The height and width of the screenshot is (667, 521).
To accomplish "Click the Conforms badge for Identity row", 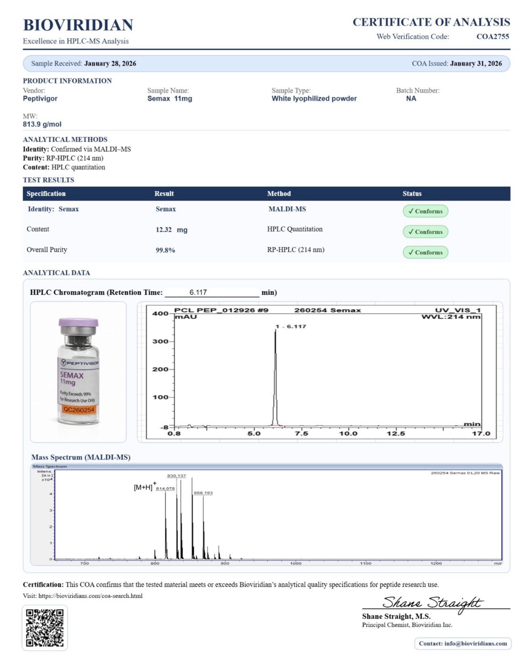I will coord(425,211).
